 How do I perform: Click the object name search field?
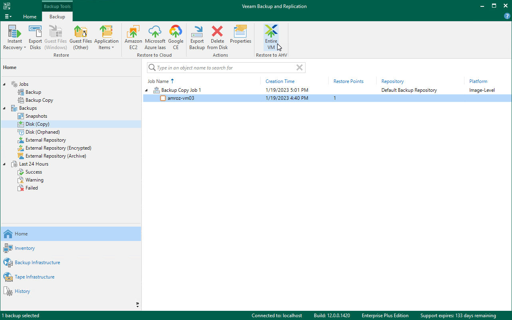coord(226,68)
